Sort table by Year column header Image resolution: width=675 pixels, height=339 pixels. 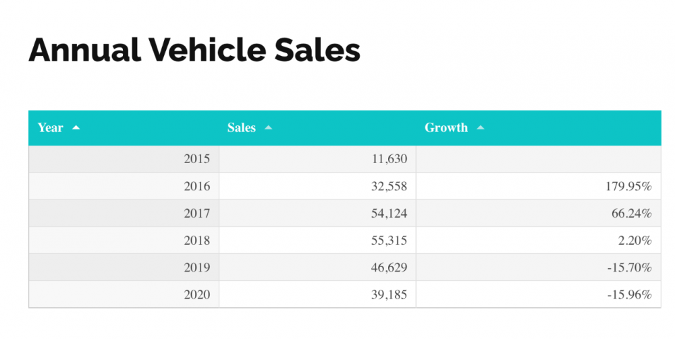click(x=51, y=127)
